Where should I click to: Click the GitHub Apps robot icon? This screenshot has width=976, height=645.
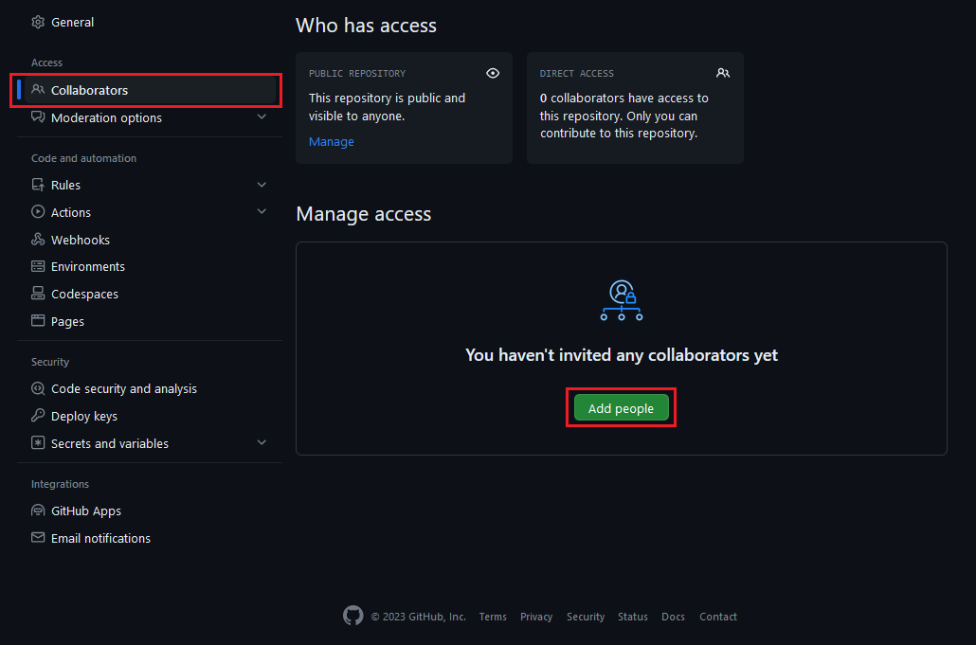click(38, 511)
